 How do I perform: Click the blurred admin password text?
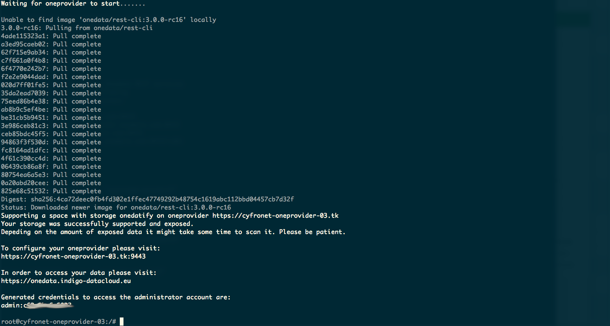(48, 305)
